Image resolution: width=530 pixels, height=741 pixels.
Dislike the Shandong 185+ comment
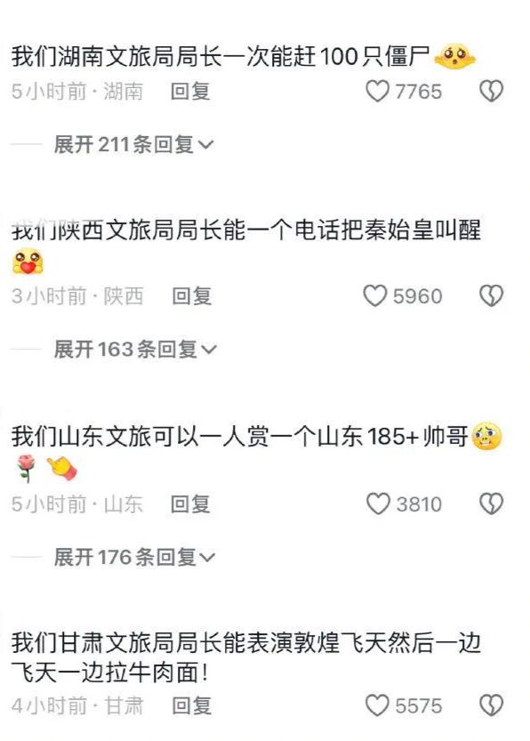click(x=492, y=503)
